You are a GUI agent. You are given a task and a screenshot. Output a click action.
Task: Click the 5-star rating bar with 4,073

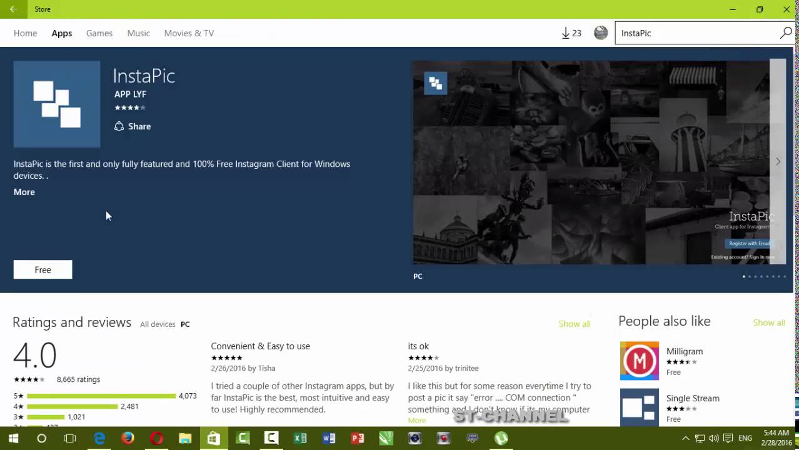[101, 396]
